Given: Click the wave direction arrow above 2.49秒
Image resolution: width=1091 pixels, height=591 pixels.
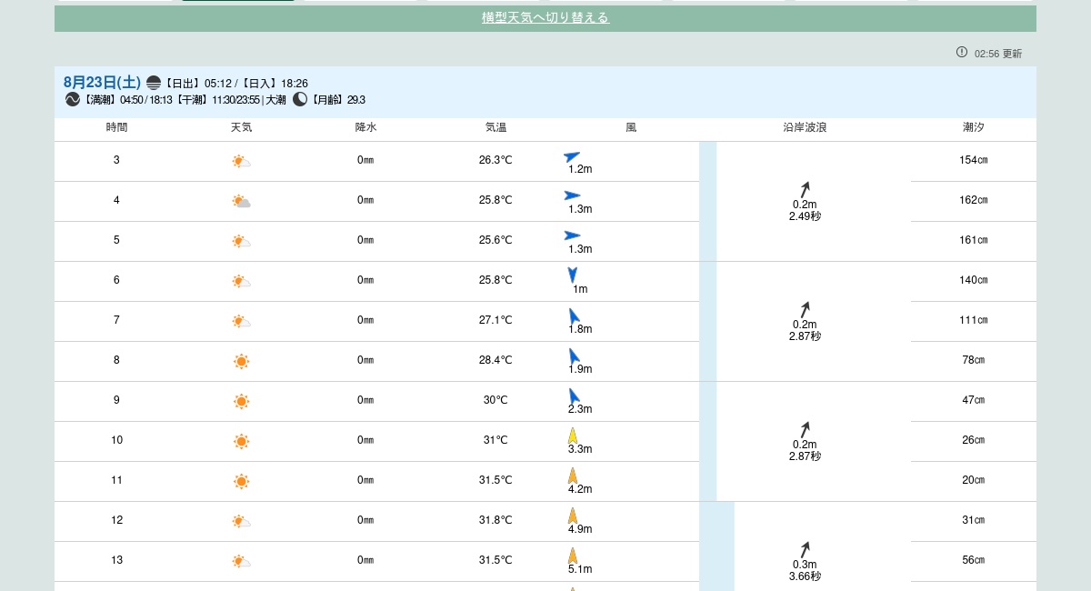Looking at the screenshot, I should pyautogui.click(x=805, y=189).
